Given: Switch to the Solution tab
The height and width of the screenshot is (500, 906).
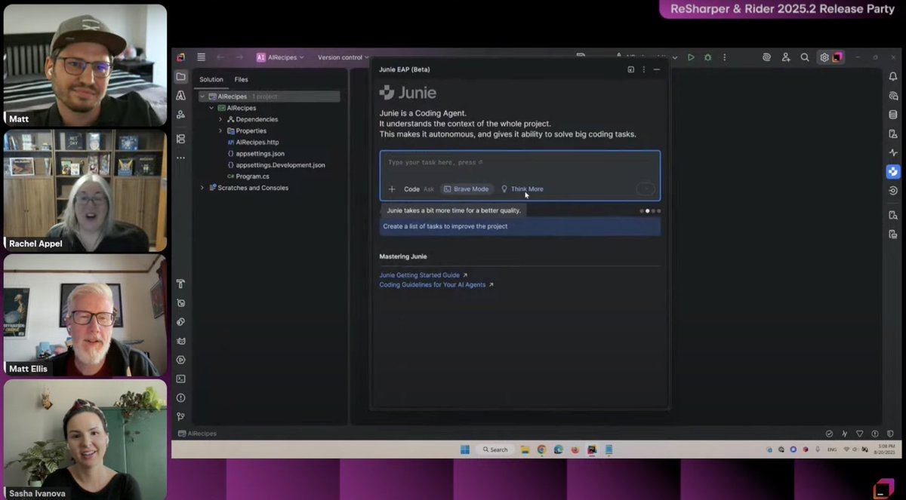Looking at the screenshot, I should pyautogui.click(x=211, y=79).
